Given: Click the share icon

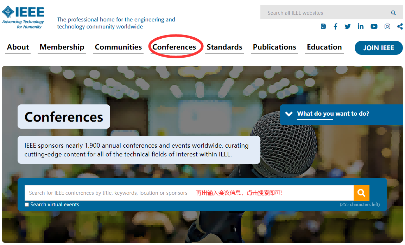Looking at the screenshot, I should (x=400, y=26).
